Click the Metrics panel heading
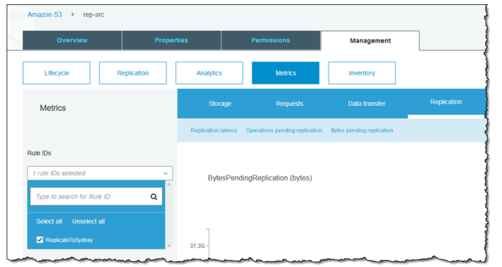The image size is (502, 267). [x=53, y=108]
